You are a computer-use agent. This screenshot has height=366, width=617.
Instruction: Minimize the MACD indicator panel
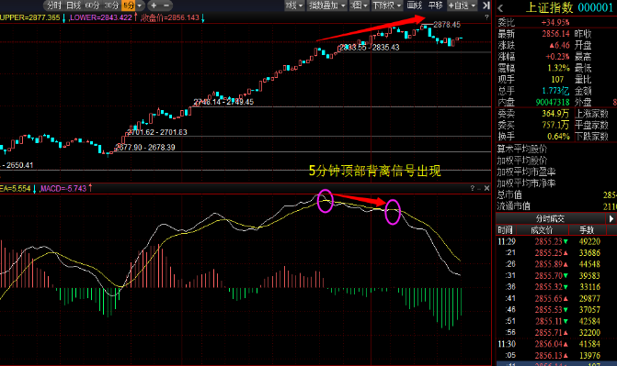pos(479,189)
